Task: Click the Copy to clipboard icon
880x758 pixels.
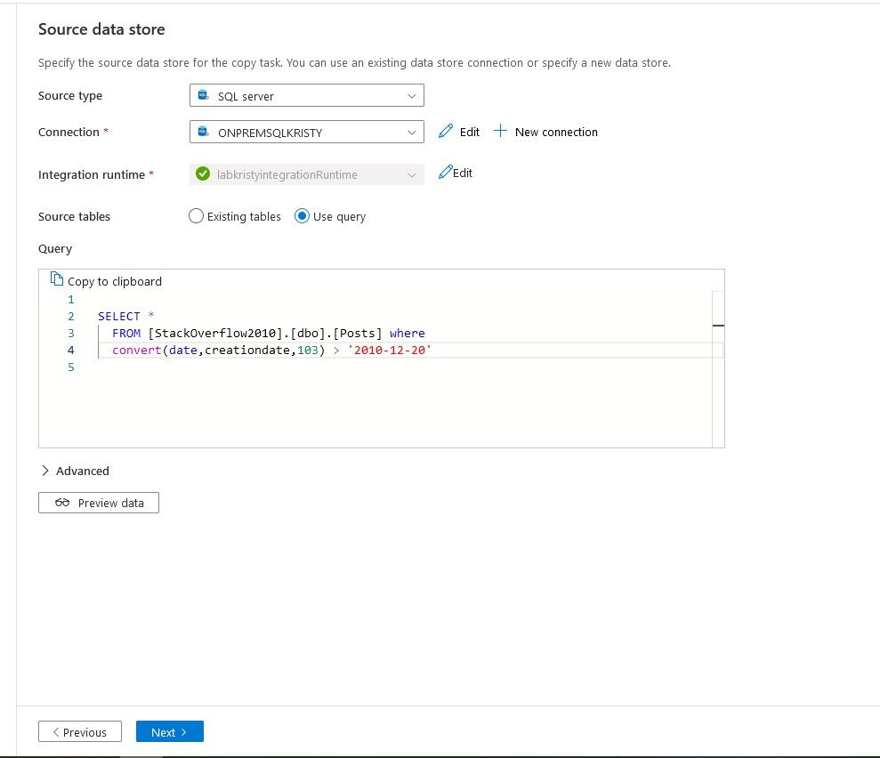Action: pos(57,280)
